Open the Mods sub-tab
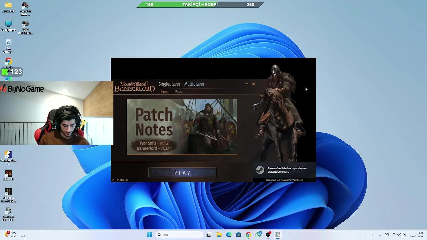 178,91
